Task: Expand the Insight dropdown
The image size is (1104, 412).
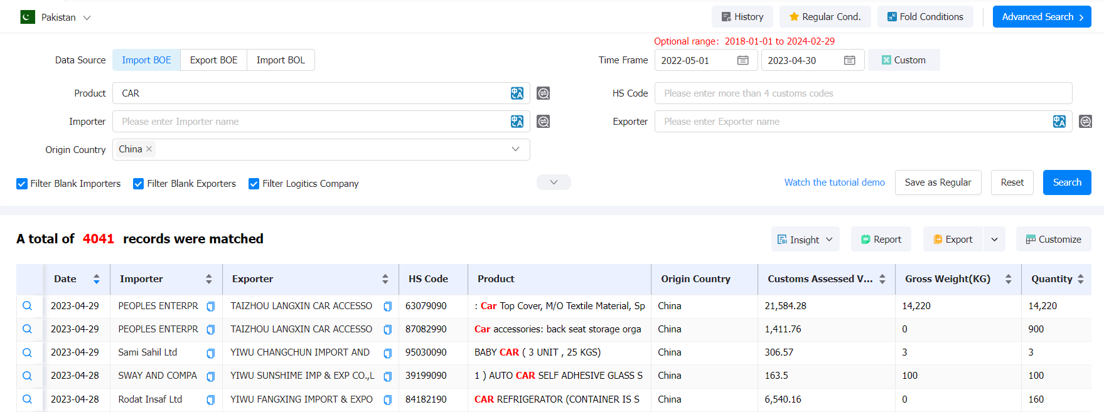Action: click(805, 240)
